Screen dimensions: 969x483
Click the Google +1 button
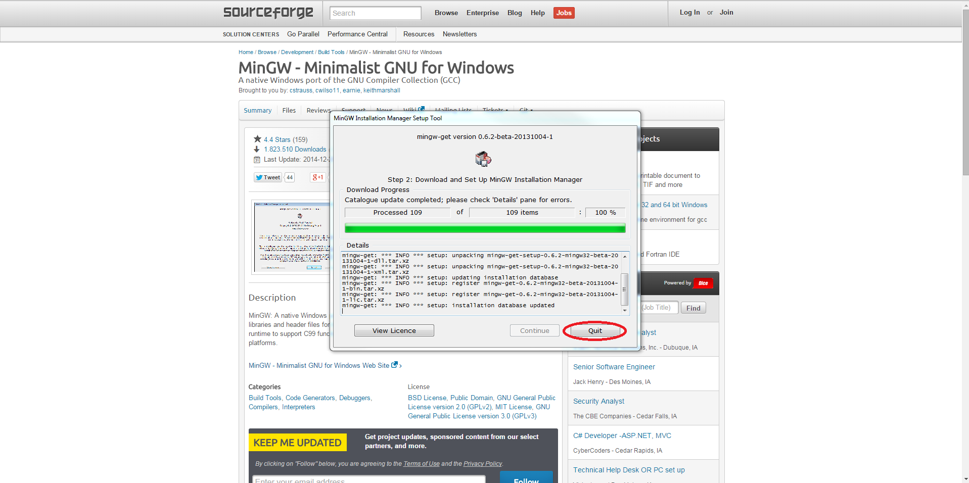(x=317, y=177)
